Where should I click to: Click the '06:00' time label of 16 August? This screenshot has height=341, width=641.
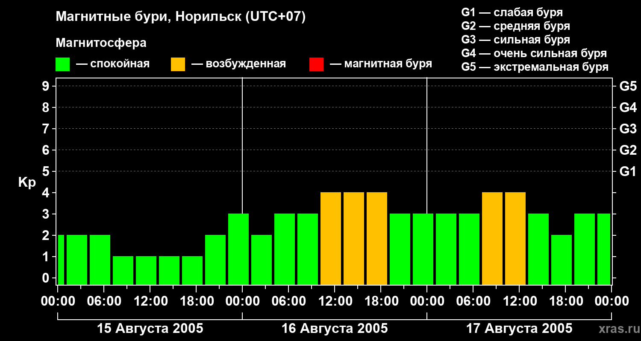click(x=288, y=301)
